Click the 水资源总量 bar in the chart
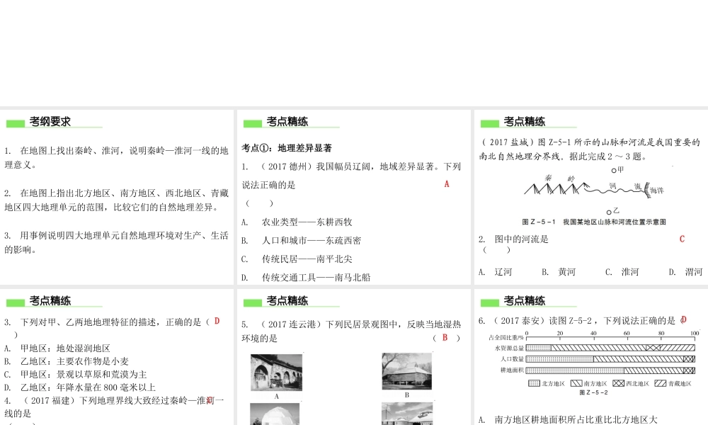Viewport: 708px width, 425px height. (x=610, y=348)
